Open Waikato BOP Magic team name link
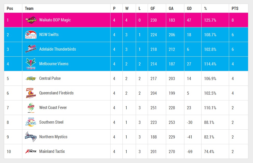This screenshot has height=163, width=253. tap(55, 20)
